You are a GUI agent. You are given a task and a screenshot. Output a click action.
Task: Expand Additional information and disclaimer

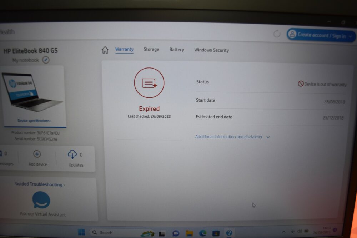coord(232,137)
